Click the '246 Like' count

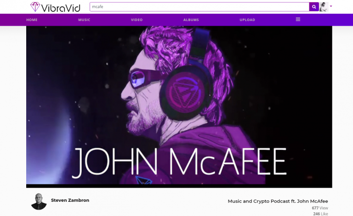320,214
